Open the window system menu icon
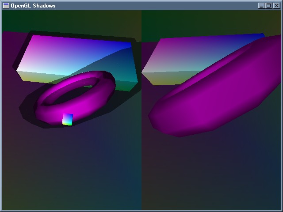 [6, 6]
